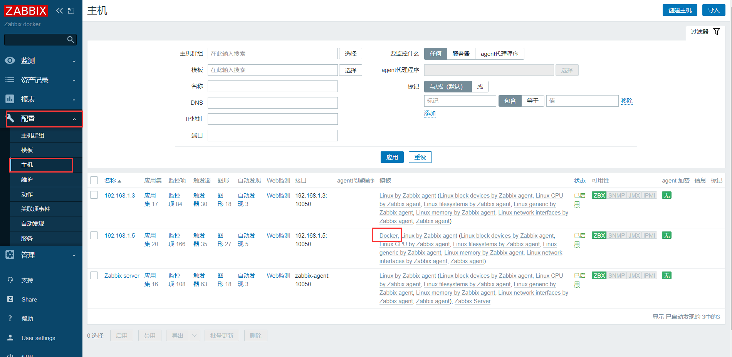Open the 监测 monitoring eye icon

coord(10,60)
